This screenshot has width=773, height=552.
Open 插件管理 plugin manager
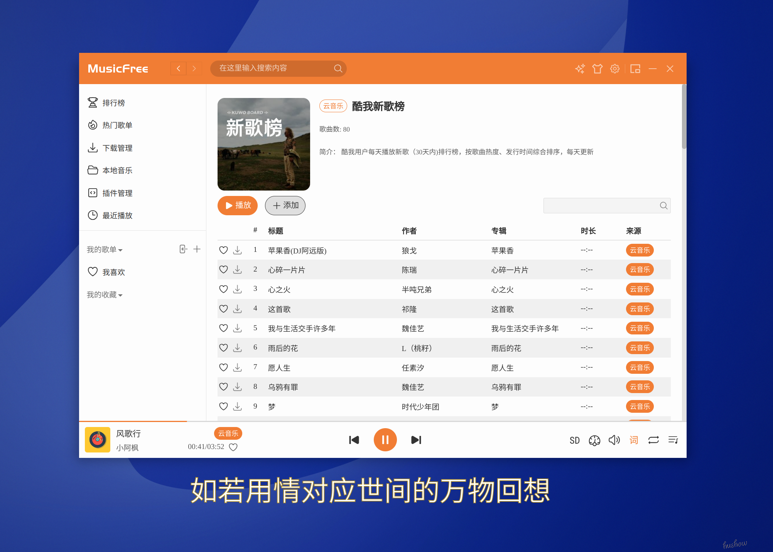[x=110, y=193]
